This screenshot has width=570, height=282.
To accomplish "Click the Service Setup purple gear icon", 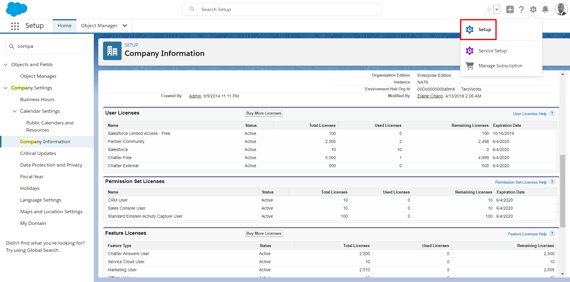I will [470, 51].
